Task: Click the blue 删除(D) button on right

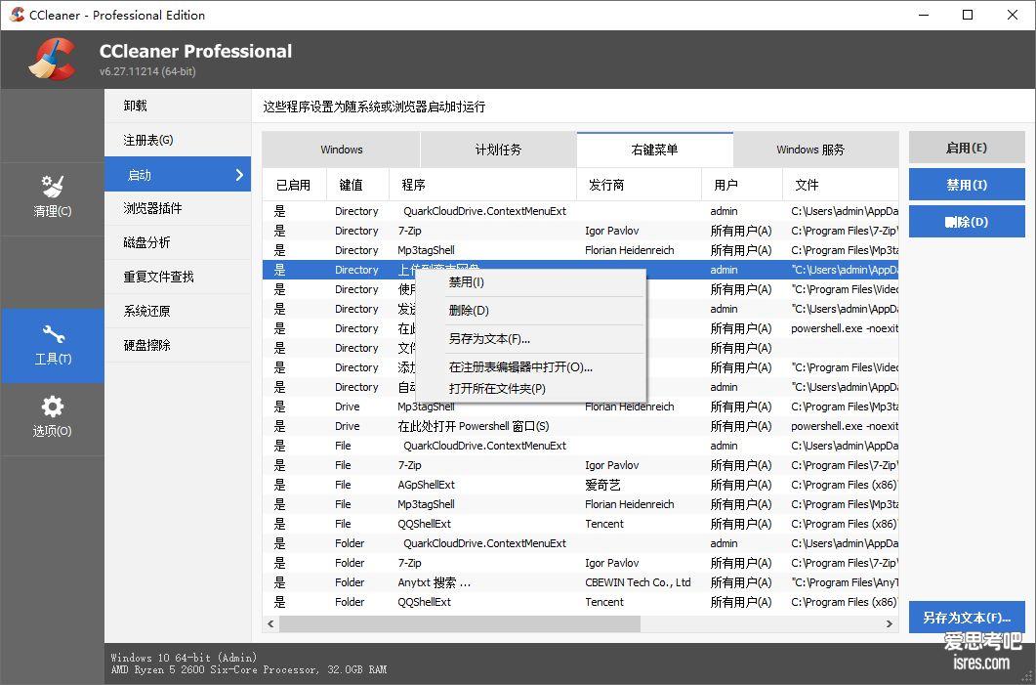Action: point(967,222)
